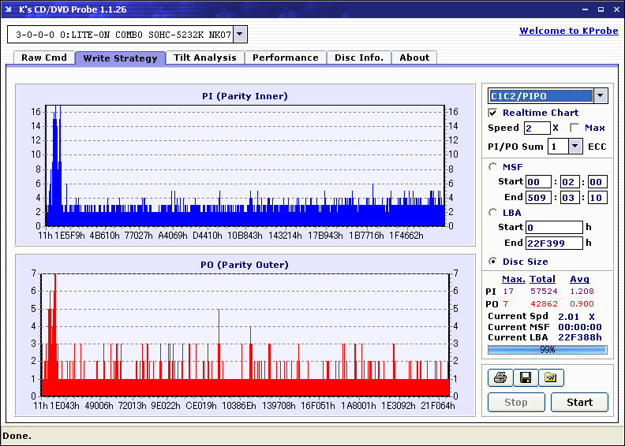This screenshot has width=625, height=446.
Task: Click the scan progress bar at 99%
Action: (547, 349)
